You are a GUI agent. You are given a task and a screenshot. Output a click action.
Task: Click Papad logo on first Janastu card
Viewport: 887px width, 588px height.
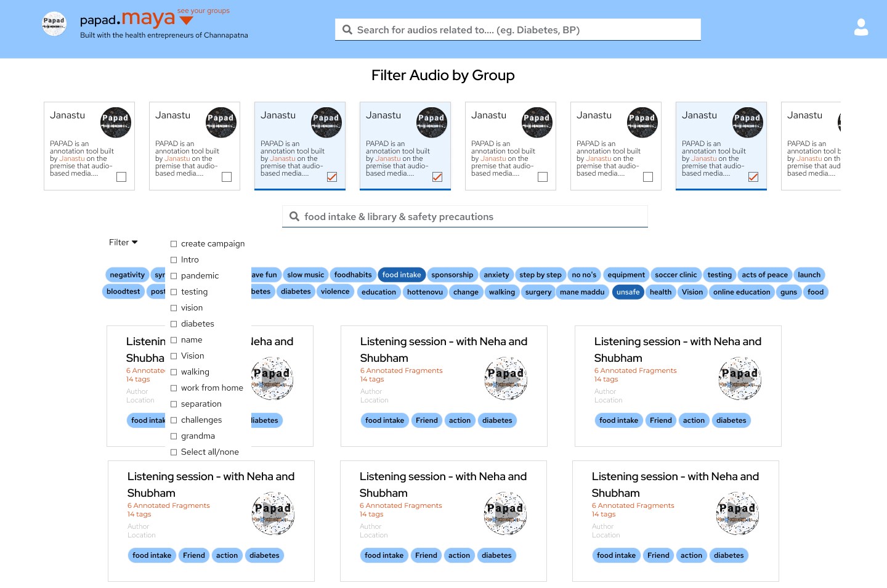[116, 121]
